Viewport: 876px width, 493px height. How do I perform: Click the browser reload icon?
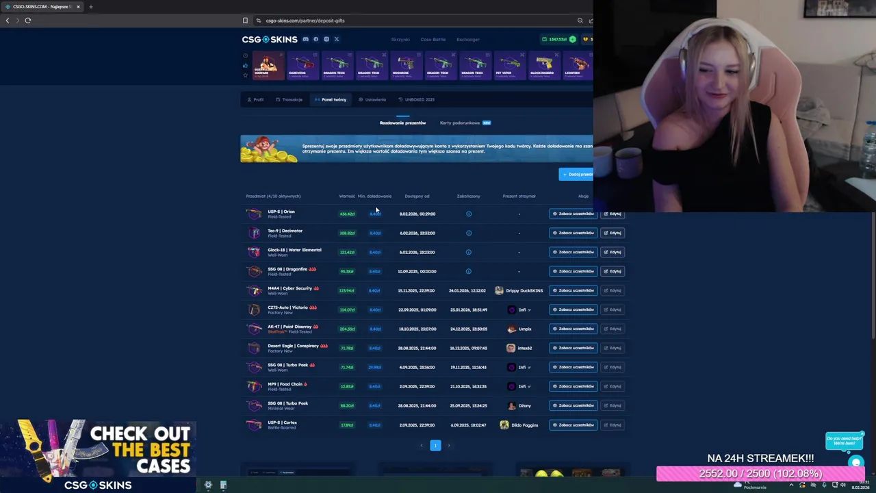28,21
